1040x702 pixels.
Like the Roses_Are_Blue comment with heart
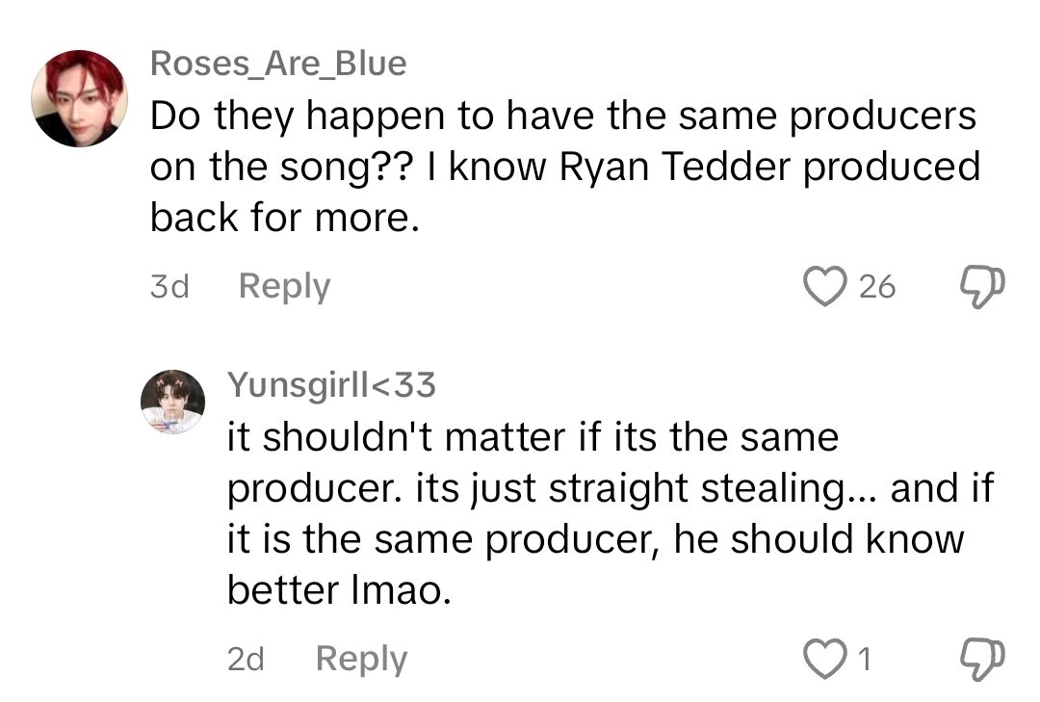click(x=823, y=287)
